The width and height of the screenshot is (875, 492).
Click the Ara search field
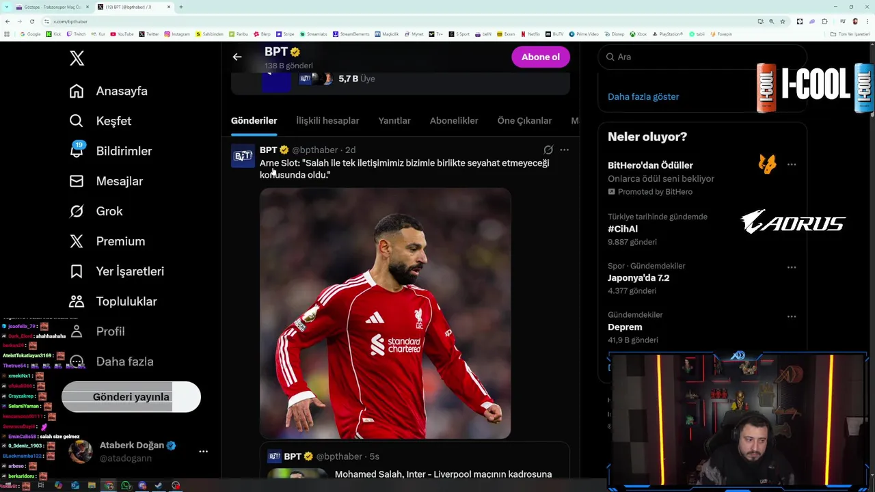pyautogui.click(x=703, y=57)
